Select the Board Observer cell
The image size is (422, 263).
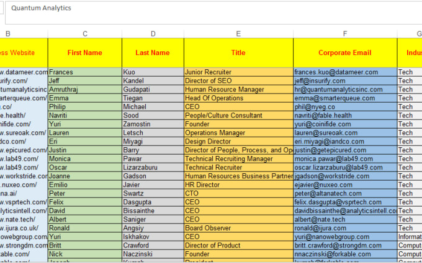[x=238, y=228]
